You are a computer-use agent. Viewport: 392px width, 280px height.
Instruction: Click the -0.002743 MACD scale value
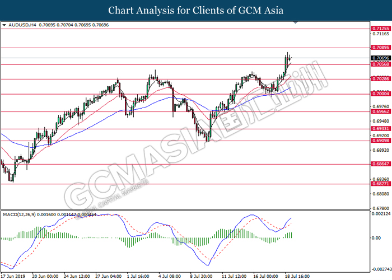(x=381, y=269)
